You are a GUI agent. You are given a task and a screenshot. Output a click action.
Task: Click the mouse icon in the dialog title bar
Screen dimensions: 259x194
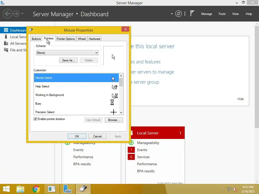pos(31,30)
